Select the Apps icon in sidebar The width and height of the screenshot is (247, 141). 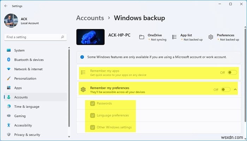(9, 88)
